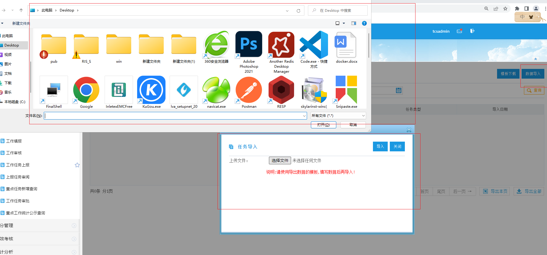Screen dimensions: 547x255
Task: Select the FinalShell shortcut
Action: 53,92
